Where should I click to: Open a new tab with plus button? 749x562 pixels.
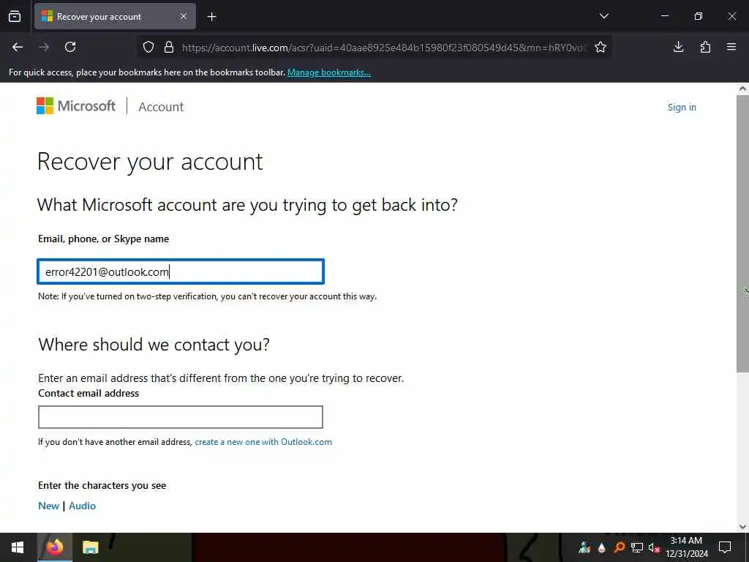tap(211, 17)
